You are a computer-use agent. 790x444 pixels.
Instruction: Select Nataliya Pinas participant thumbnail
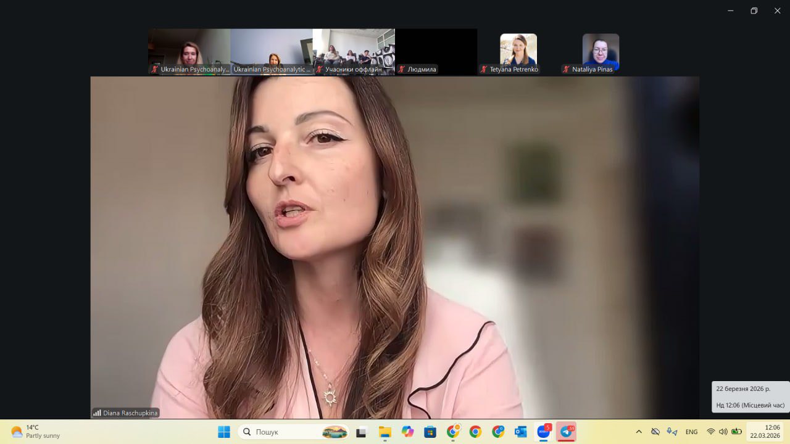point(601,52)
